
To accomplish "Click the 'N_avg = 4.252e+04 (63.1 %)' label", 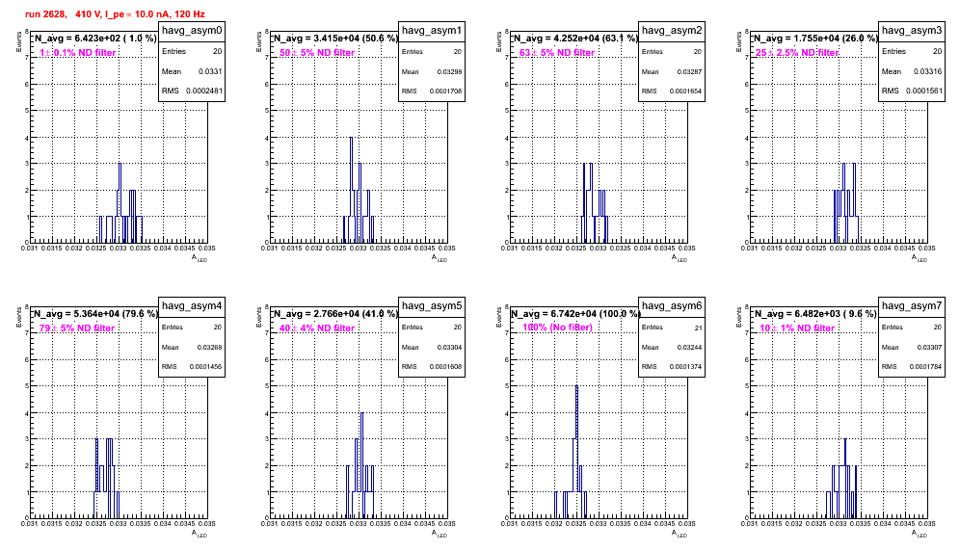I will point(575,38).
